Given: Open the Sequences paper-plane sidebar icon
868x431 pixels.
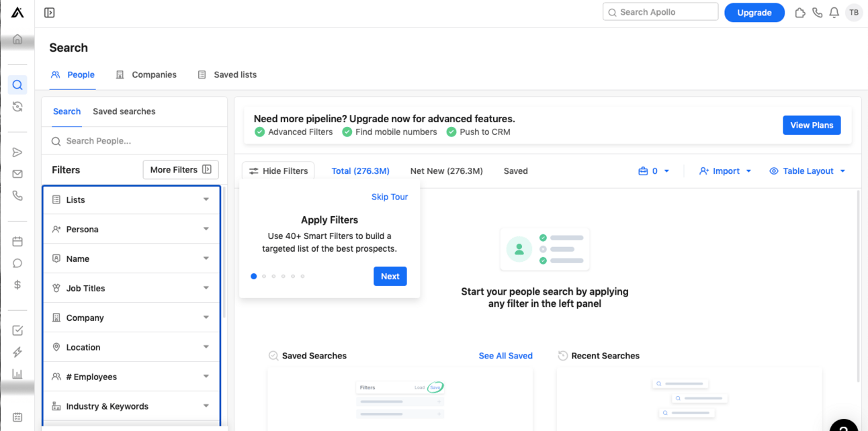Looking at the screenshot, I should point(17,152).
